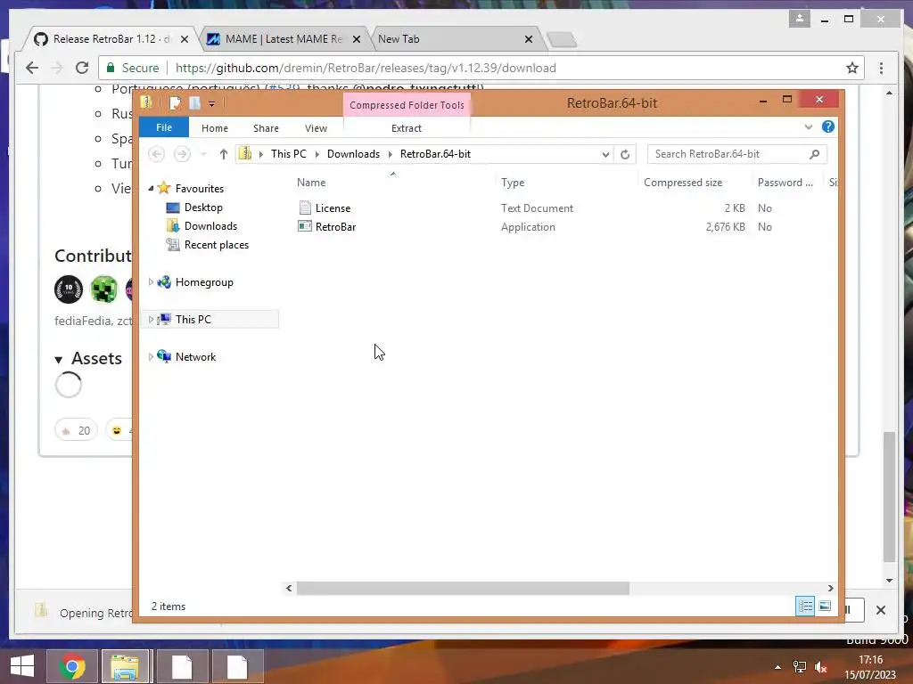Viewport: 913px width, 684px height.
Task: Sort files by Name column header
Action: [x=311, y=183]
